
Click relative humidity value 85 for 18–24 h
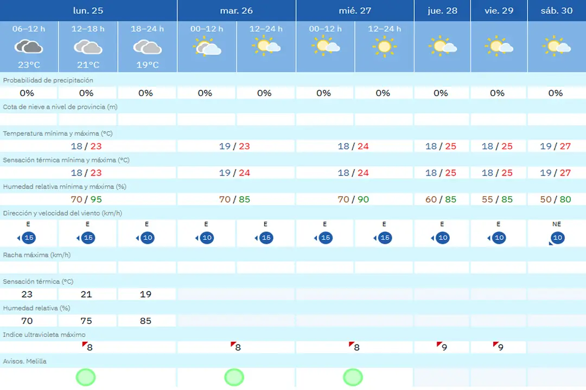click(145, 321)
